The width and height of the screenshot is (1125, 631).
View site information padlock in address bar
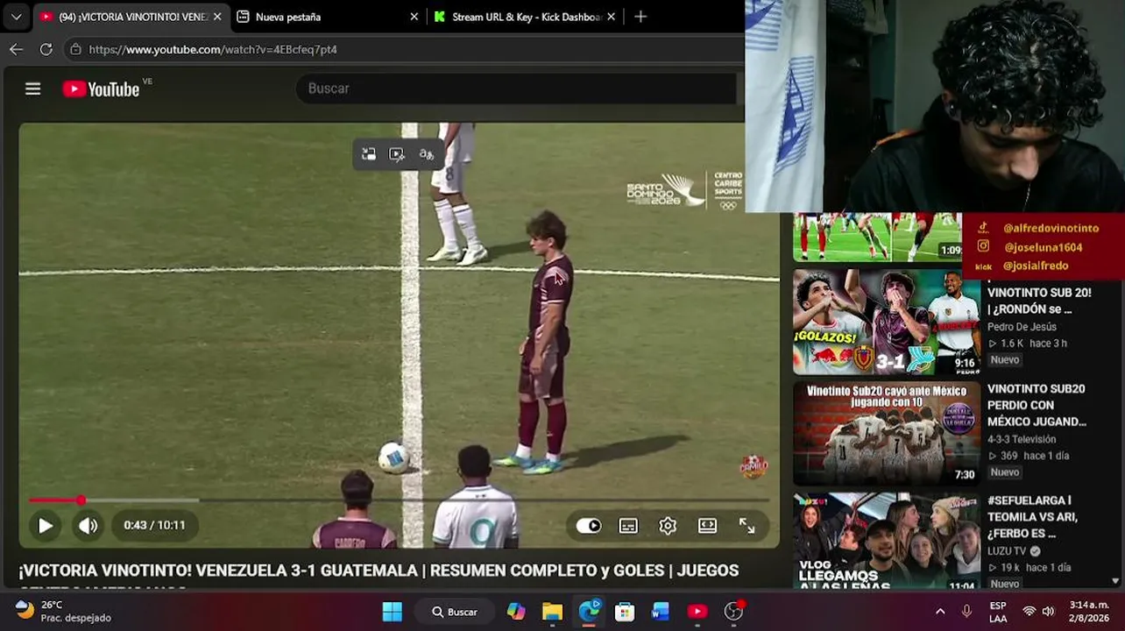click(75, 49)
